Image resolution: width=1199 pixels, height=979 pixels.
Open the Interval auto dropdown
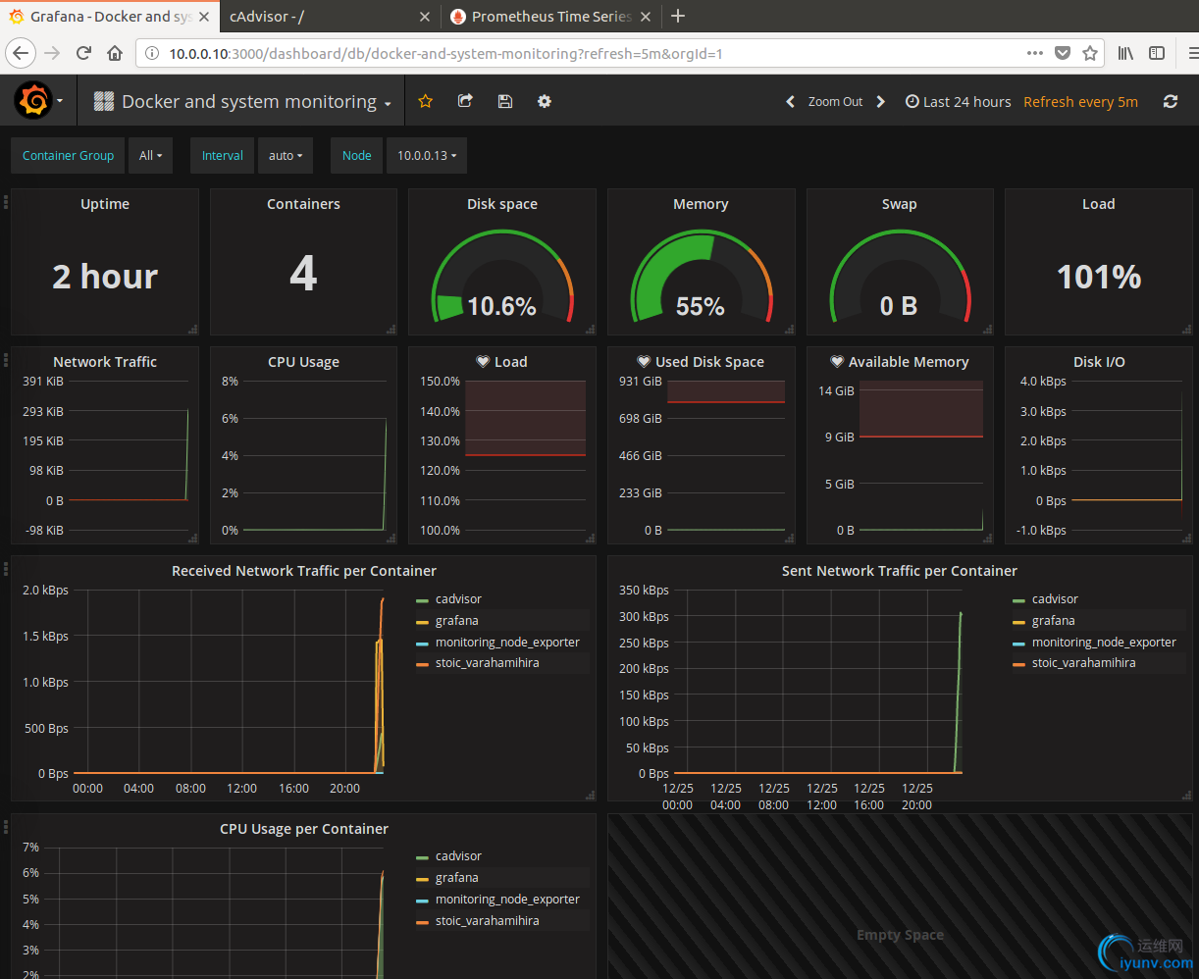[286, 155]
